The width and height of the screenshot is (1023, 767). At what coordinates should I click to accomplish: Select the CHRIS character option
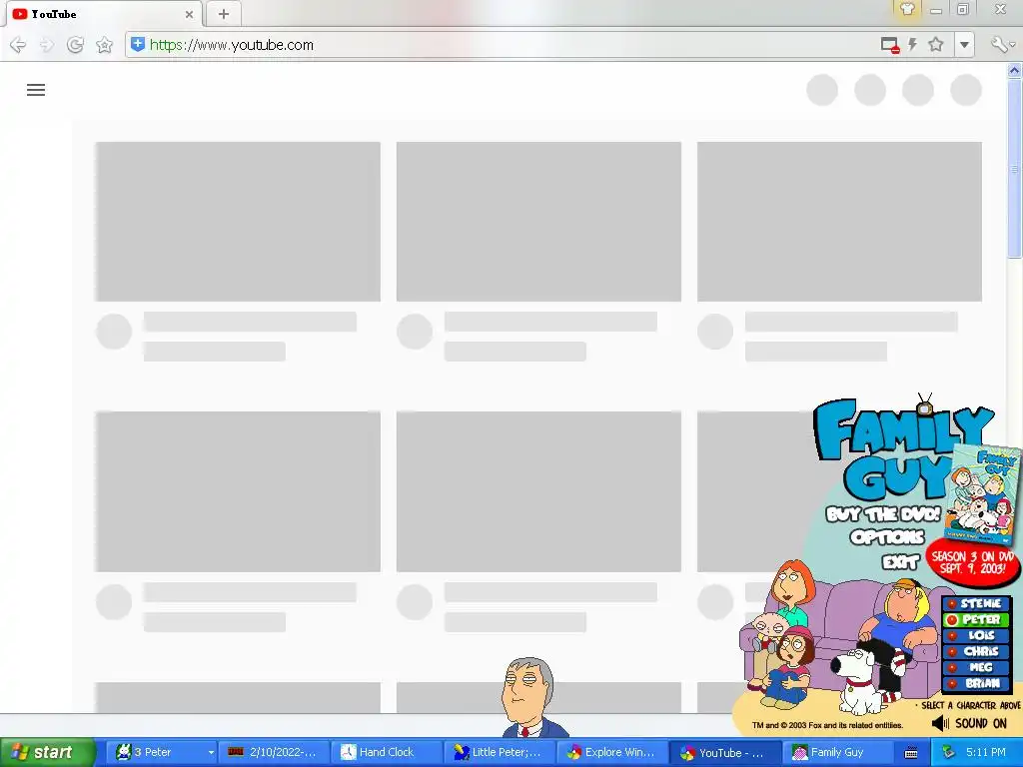[x=976, y=651]
